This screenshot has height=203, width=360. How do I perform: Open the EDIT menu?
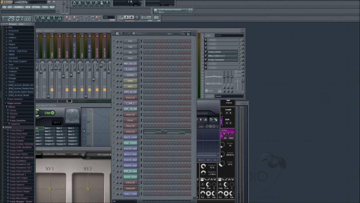(x=10, y=7)
